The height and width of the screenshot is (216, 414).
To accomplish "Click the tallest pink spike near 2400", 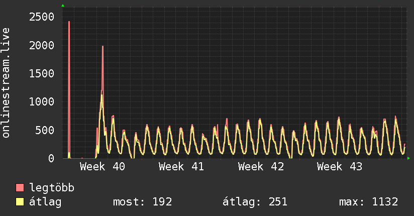I will coord(69,90).
